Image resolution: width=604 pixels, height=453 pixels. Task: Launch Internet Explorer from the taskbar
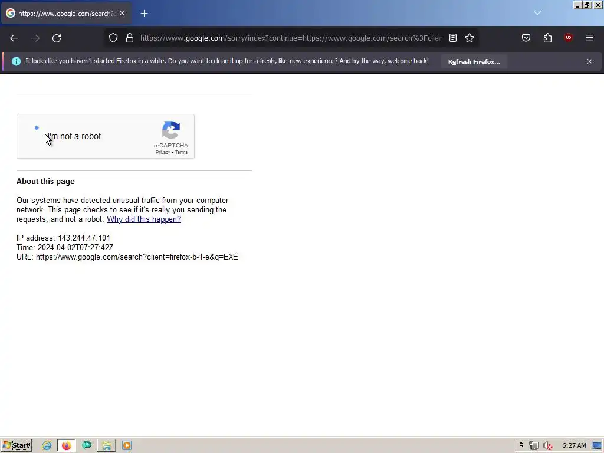click(47, 446)
